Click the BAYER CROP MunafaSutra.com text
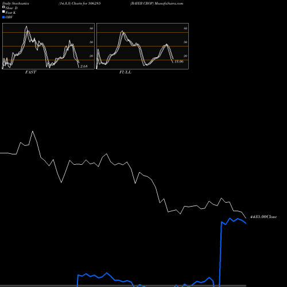 (x=157, y=3)
